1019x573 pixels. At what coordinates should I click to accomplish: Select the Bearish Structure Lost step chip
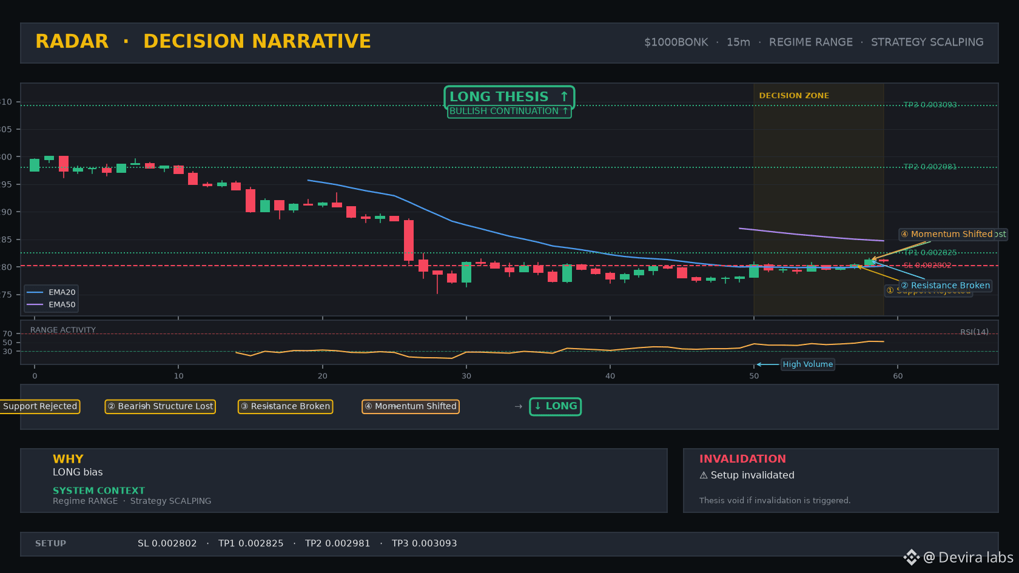160,406
